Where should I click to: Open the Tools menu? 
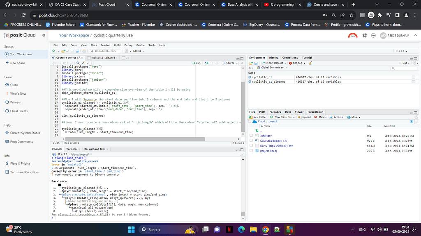(152, 45)
